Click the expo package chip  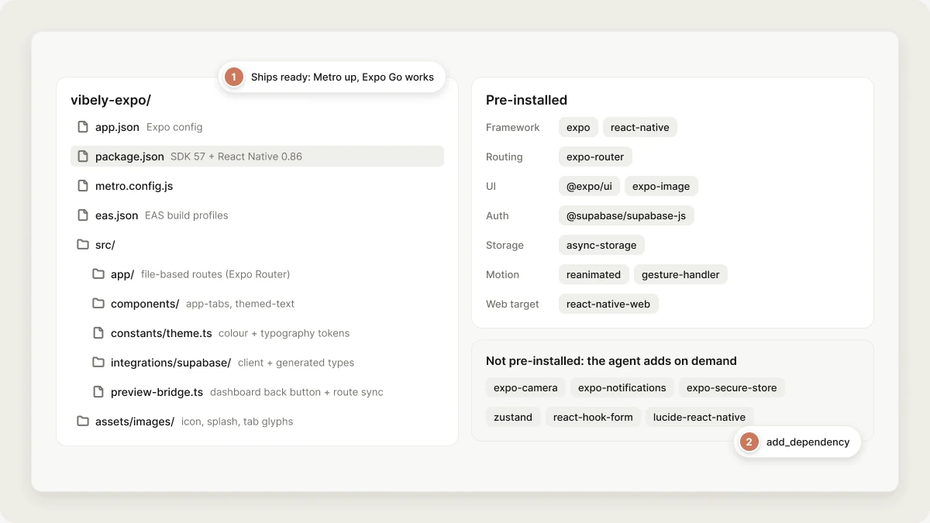578,127
